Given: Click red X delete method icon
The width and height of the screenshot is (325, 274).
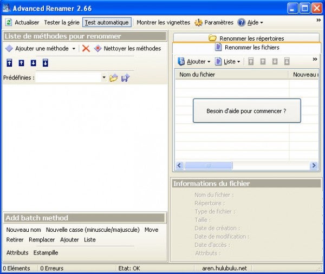Looking at the screenshot, I should [x=86, y=49].
